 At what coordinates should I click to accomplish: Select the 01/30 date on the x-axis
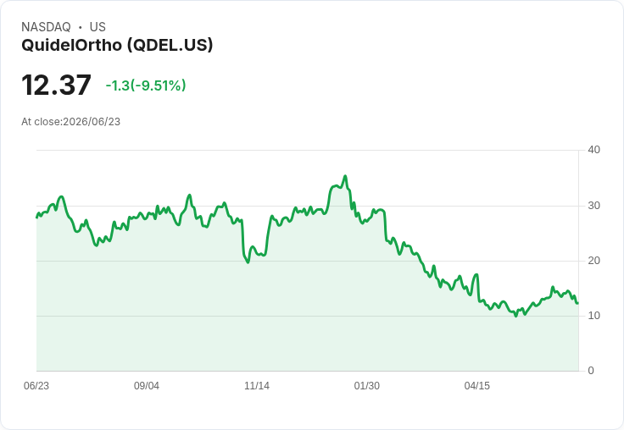click(367, 385)
